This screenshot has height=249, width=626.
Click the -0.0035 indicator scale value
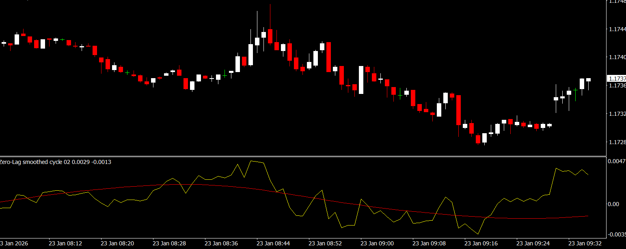point(616,234)
